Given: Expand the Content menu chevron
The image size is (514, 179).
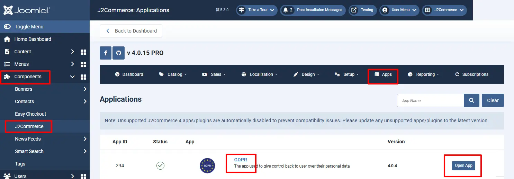Looking at the screenshot, I should coord(72,52).
